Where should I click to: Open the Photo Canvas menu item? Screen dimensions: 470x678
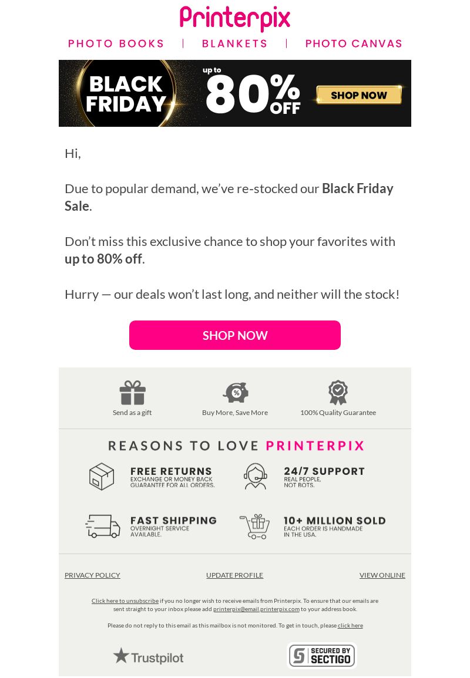pos(354,43)
